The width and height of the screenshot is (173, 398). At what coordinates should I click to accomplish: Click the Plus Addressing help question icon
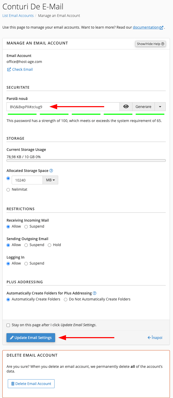95,293
